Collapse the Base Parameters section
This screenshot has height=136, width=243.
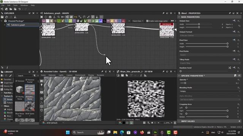[179, 17]
